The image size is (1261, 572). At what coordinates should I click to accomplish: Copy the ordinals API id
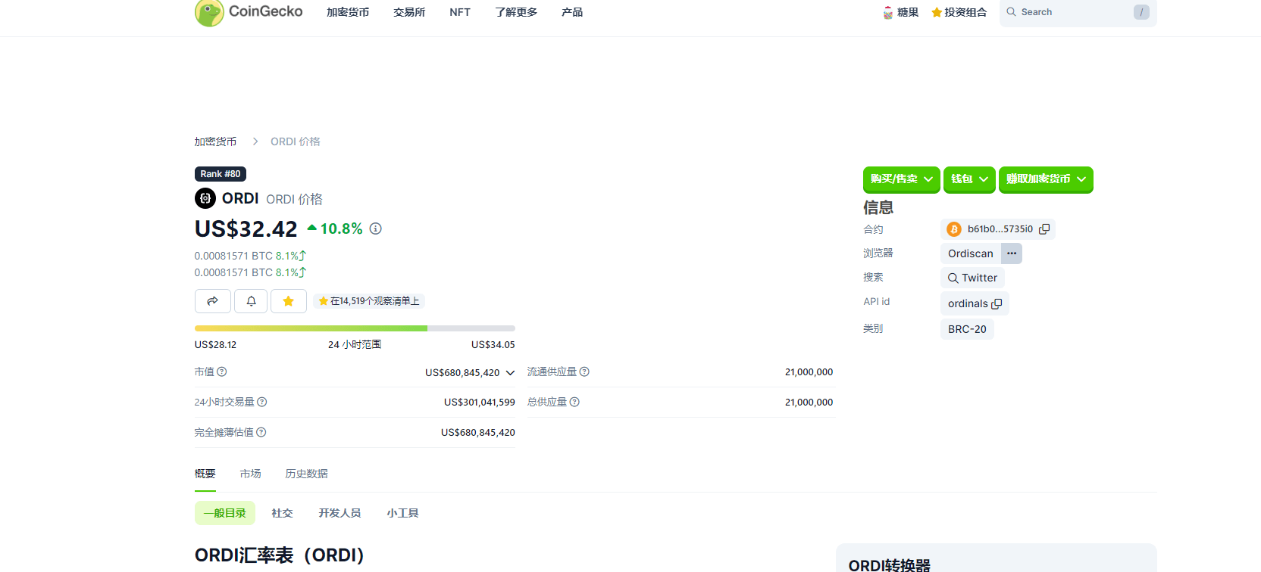click(x=997, y=304)
